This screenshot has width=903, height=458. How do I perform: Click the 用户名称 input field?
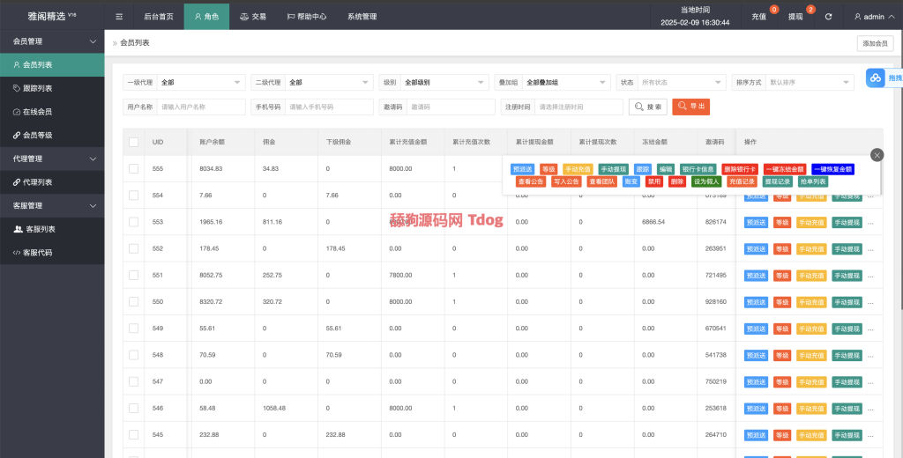point(201,107)
